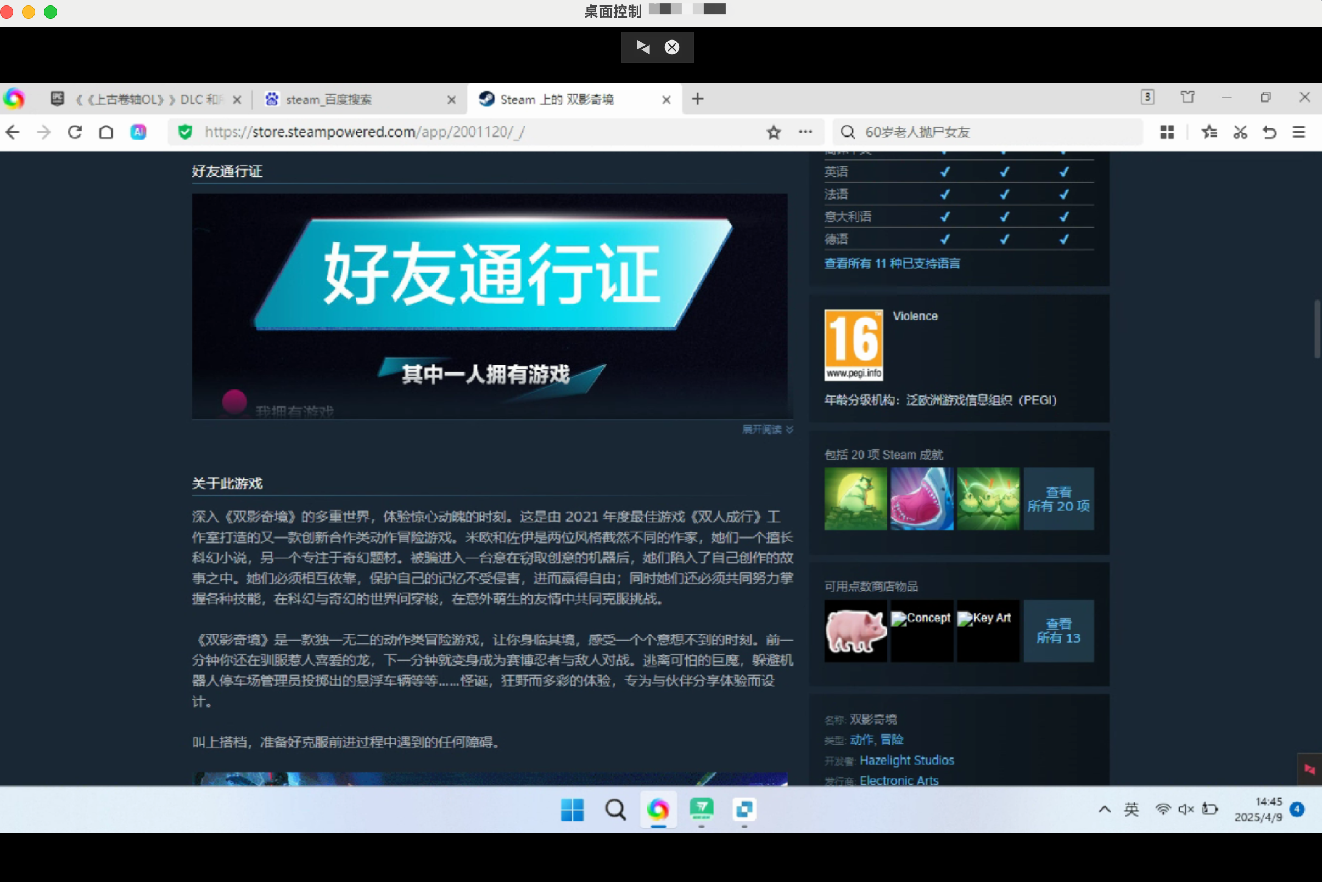Image resolution: width=1322 pixels, height=882 pixels.
Task: Reload the page using the refresh icon
Action: coord(75,132)
